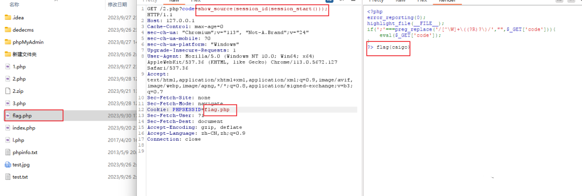
Task: Click the phpinfo.txt file icon
Action: click(x=8, y=153)
